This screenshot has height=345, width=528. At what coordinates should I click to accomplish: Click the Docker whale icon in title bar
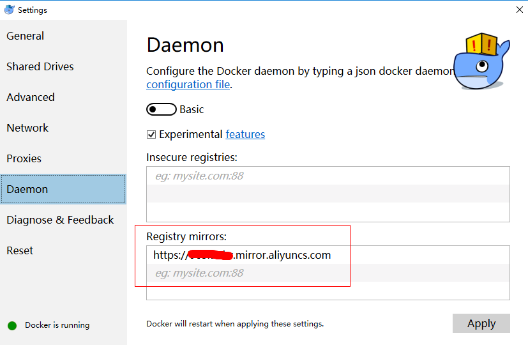click(x=9, y=10)
